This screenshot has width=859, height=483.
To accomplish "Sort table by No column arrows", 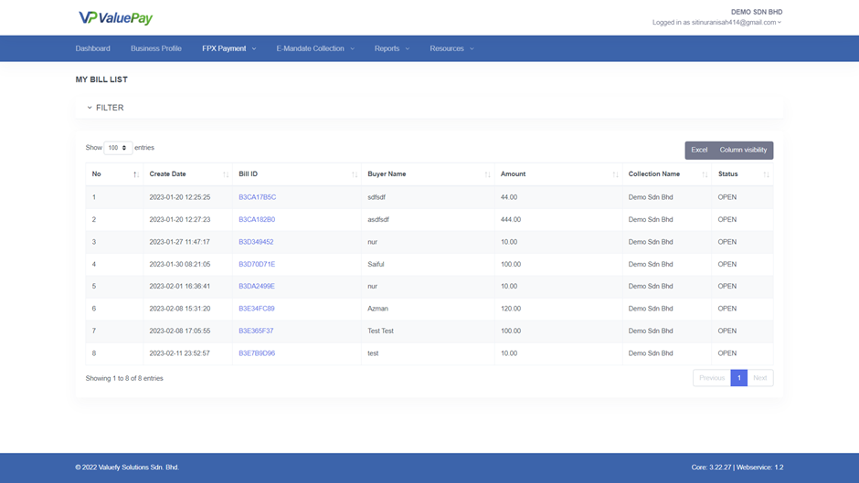I will [135, 174].
